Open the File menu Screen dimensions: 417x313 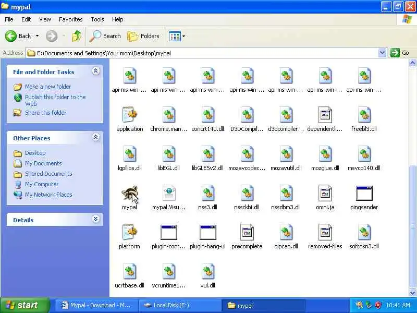(x=9, y=19)
